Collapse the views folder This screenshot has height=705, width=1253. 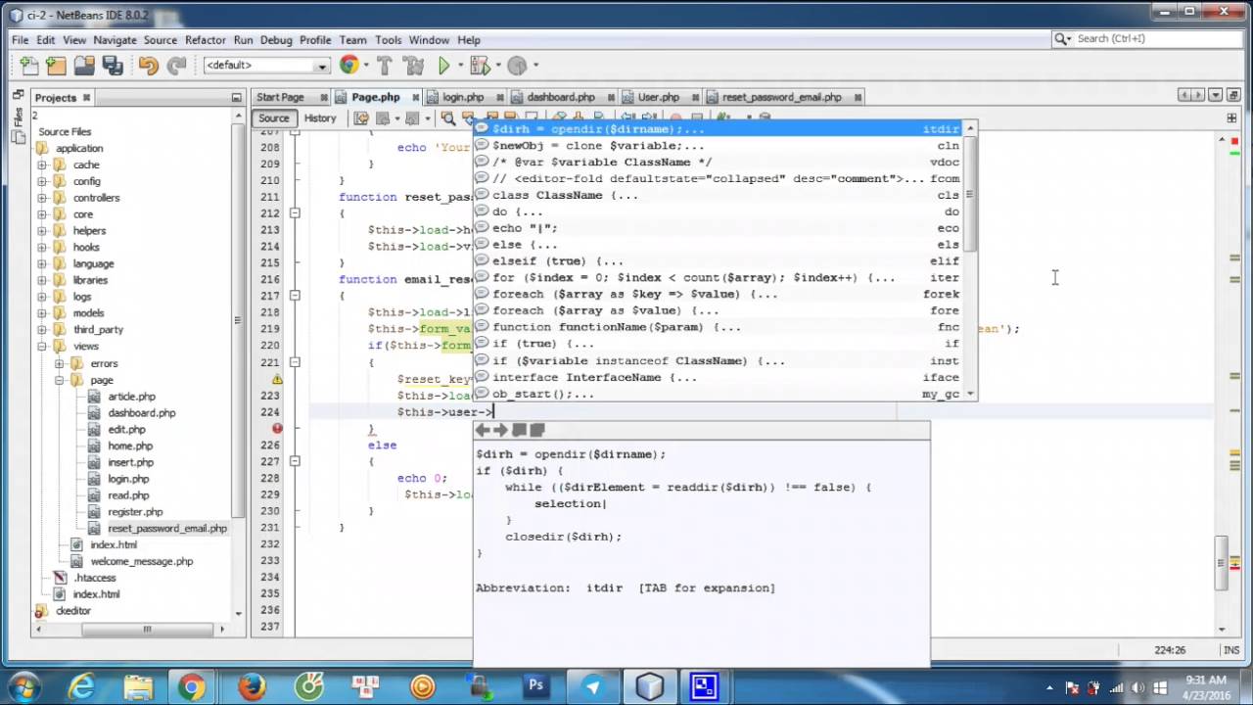[42, 347]
